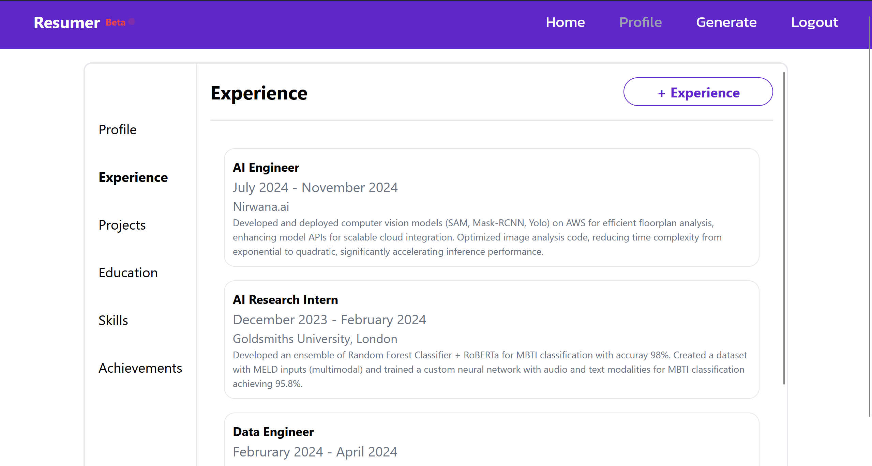Click the Beta badge dot
Screen dimensions: 872x466
[132, 22]
